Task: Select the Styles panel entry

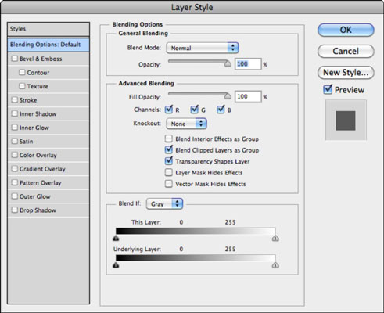Action: point(48,29)
